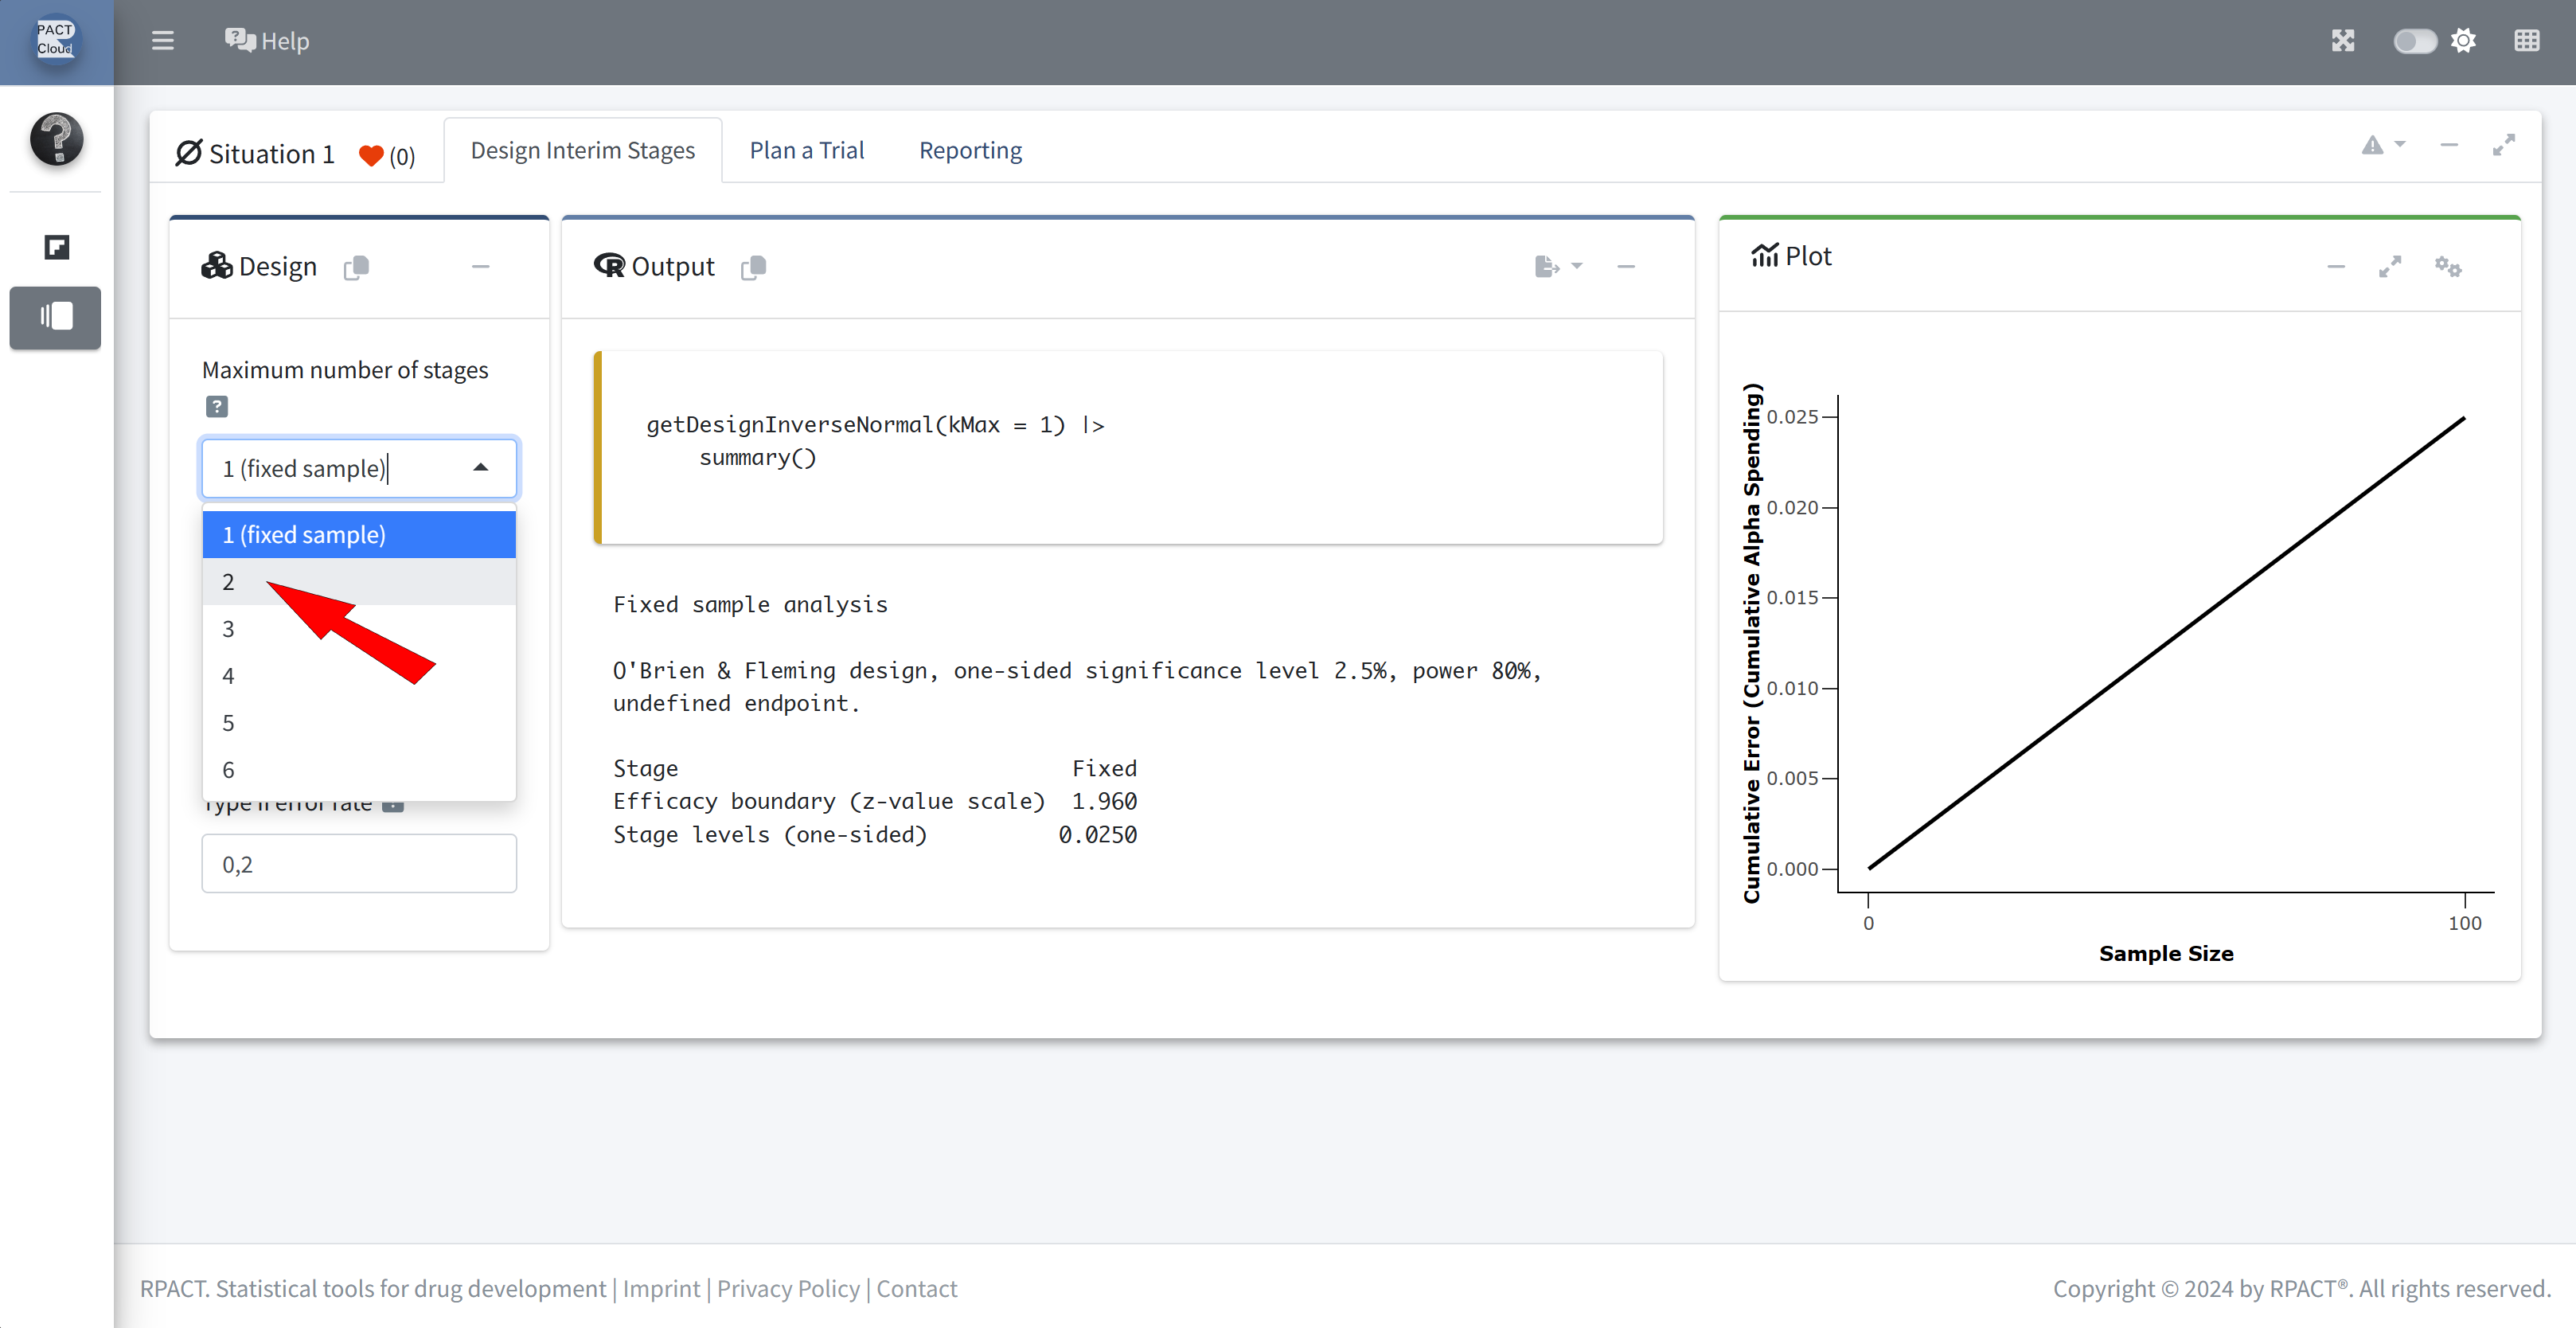Switch to the Plan a Trial tab
The image size is (2576, 1328).
[806, 150]
